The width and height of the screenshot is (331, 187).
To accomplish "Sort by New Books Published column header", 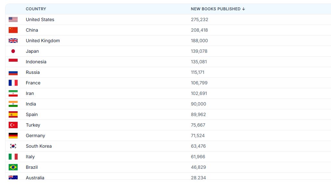I will click(x=218, y=9).
